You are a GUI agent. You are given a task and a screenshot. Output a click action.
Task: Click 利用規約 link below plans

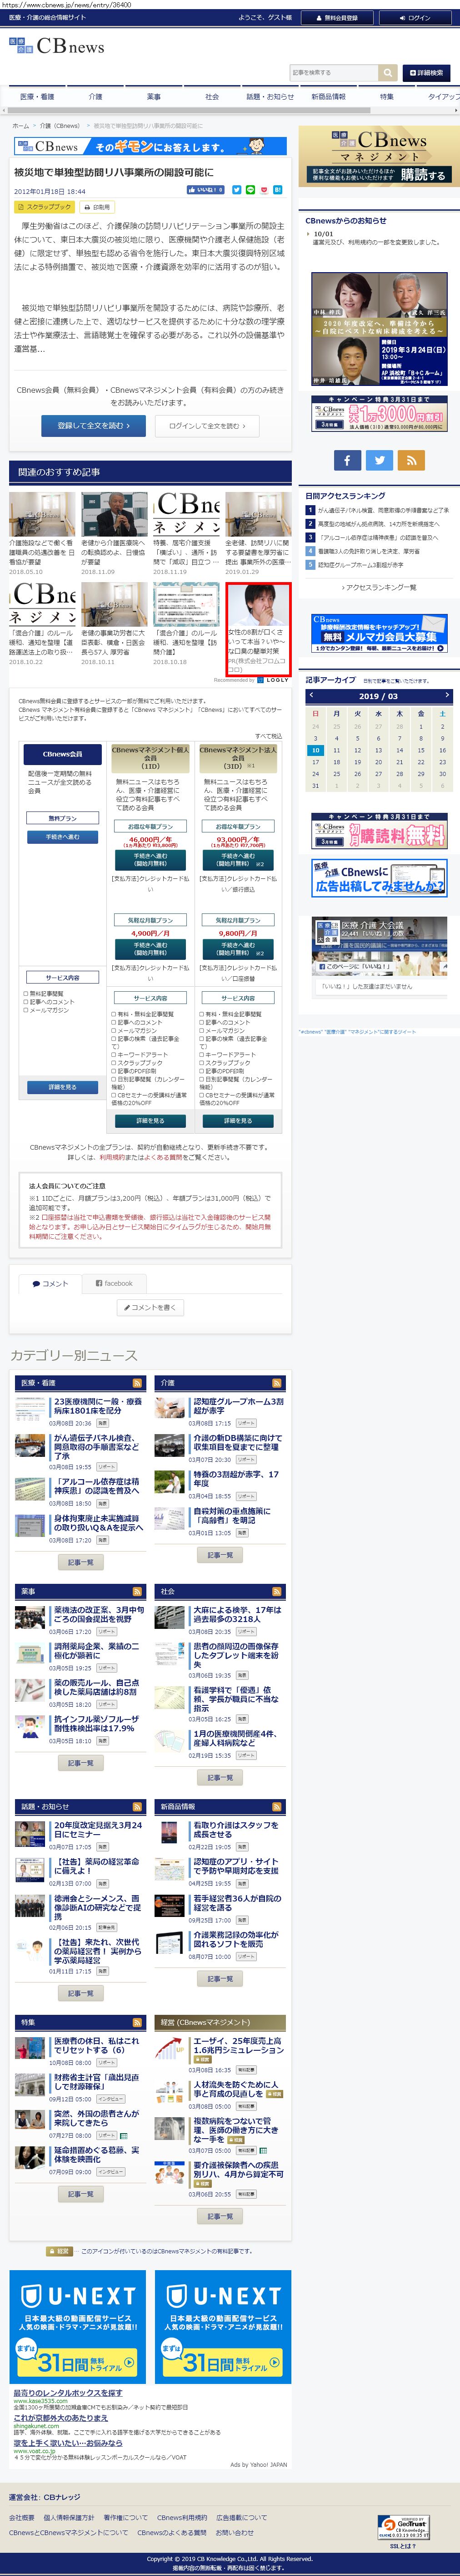(x=112, y=1157)
